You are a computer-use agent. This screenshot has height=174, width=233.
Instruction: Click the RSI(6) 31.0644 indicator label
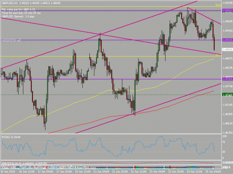(x=11, y=137)
